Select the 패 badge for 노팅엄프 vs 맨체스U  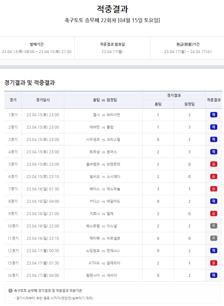pyautogui.click(x=214, y=251)
